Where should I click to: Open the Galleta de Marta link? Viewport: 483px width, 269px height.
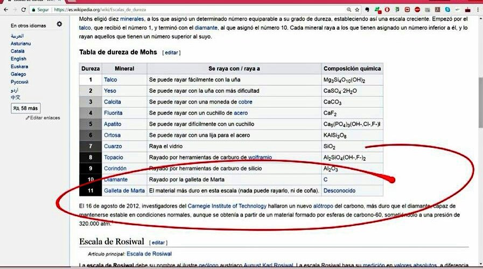(124, 191)
